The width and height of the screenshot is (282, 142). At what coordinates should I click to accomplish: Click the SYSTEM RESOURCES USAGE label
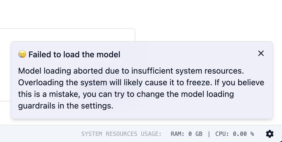tap(121, 134)
